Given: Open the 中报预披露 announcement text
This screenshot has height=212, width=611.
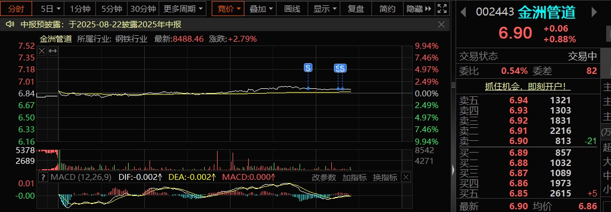Looking at the screenshot, I should point(101,25).
